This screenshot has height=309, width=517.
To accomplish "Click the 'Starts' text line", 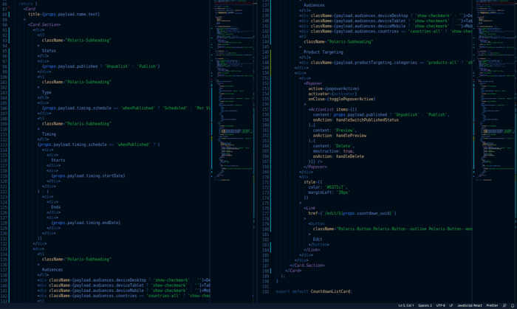I will 58,160.
